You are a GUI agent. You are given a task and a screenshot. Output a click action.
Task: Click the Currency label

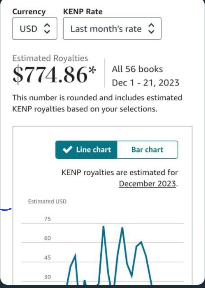point(29,12)
